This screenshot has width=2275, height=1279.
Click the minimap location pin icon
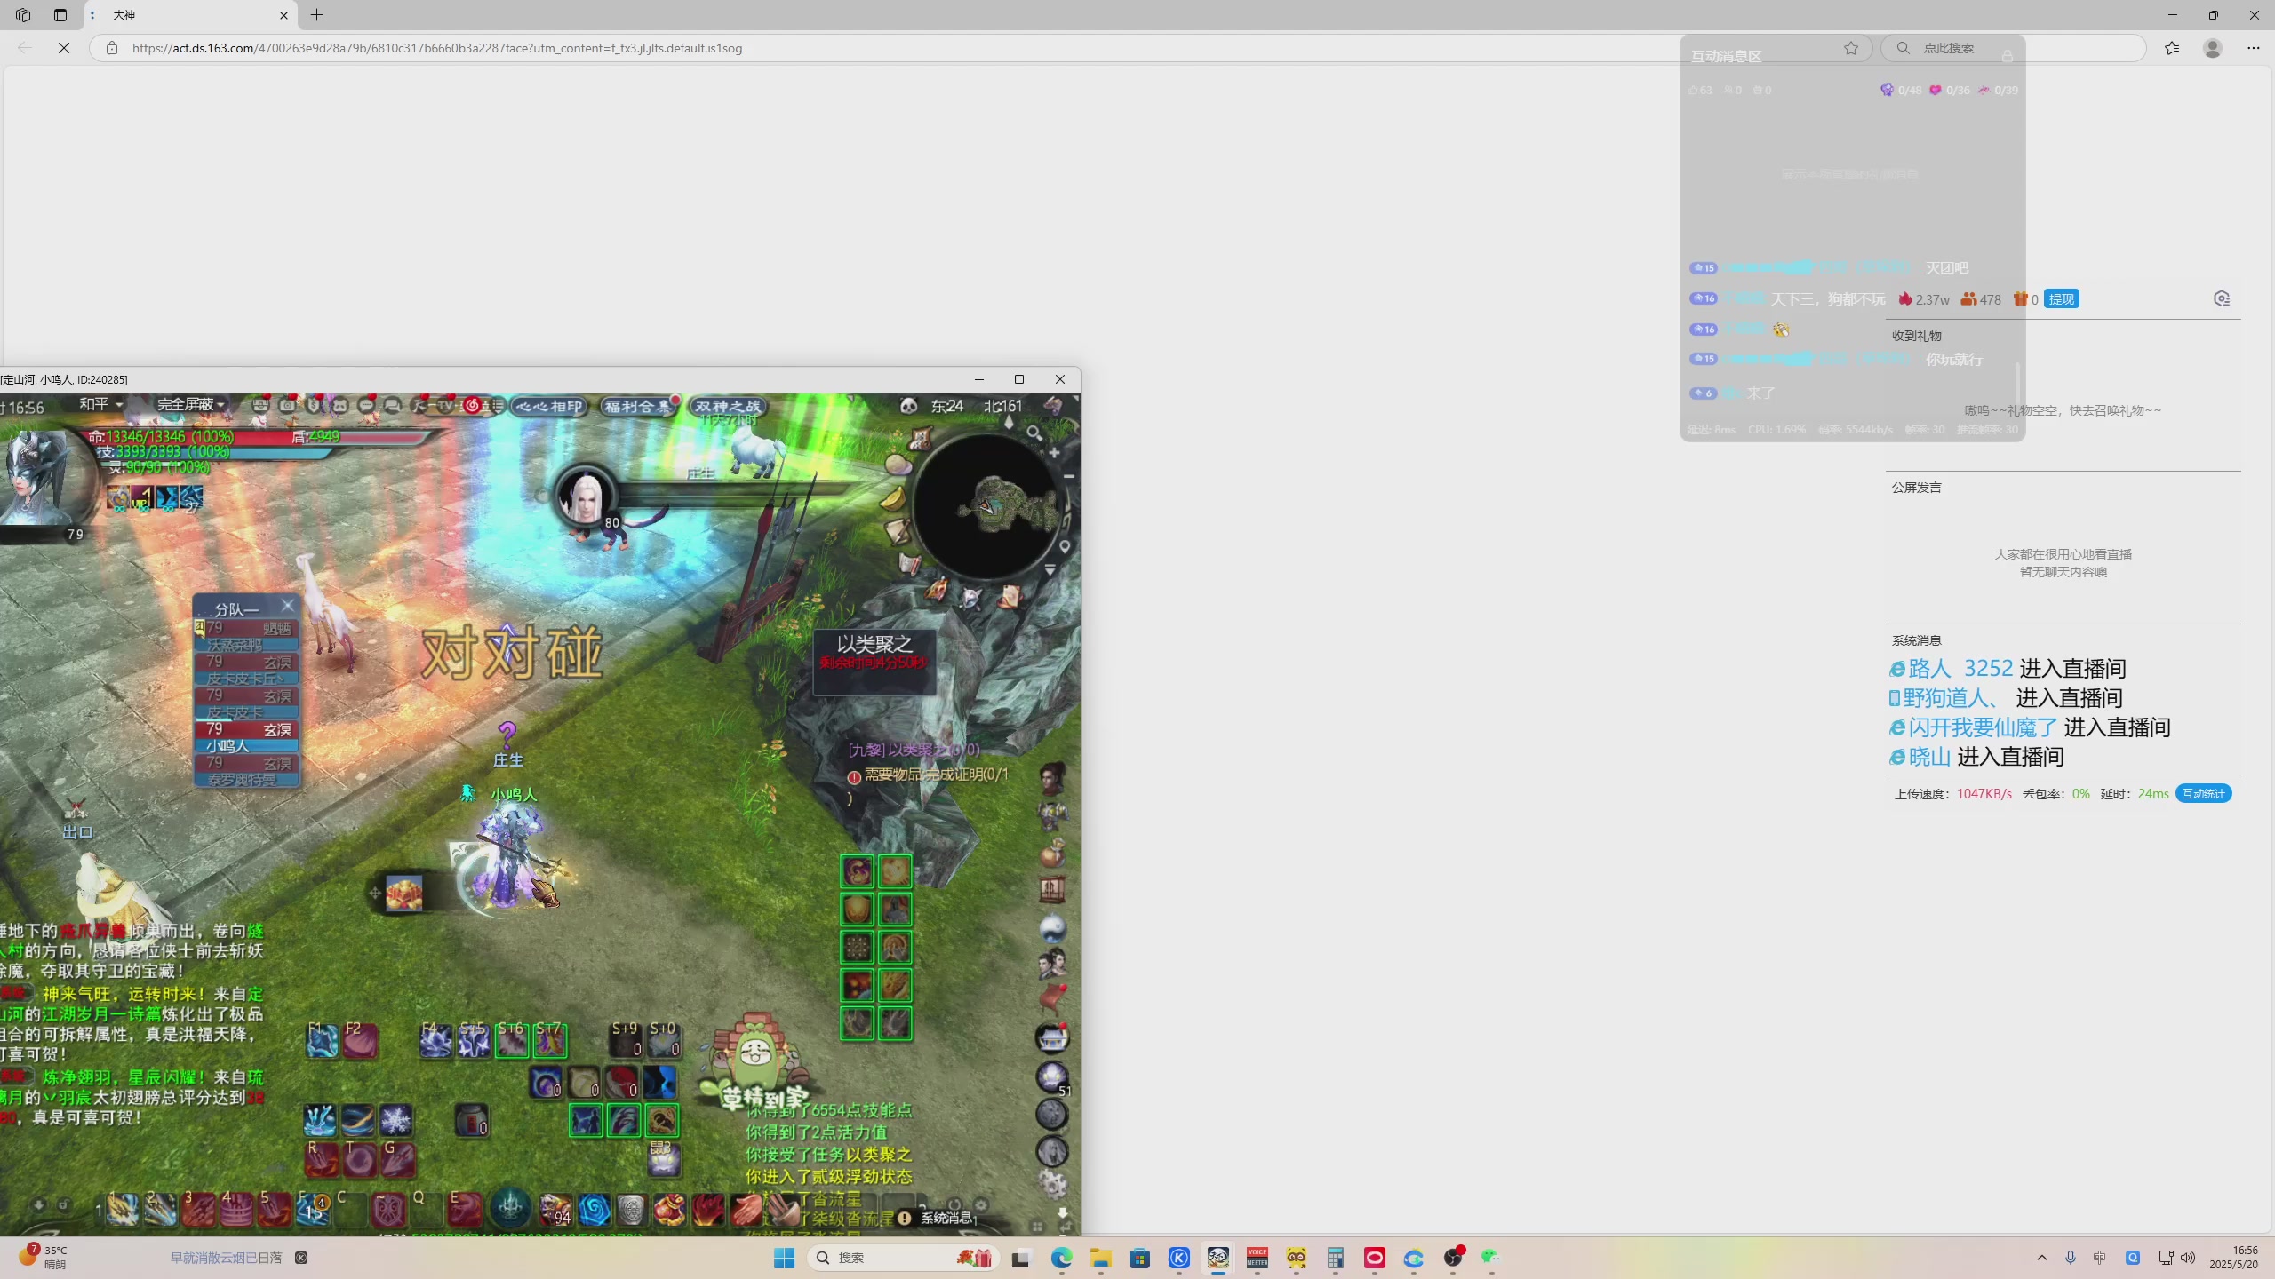[1065, 546]
